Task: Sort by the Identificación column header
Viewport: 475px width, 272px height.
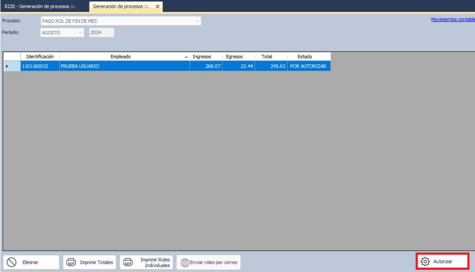Action: pyautogui.click(x=40, y=57)
